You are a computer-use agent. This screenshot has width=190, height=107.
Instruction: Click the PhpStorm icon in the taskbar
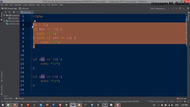coord(73,105)
